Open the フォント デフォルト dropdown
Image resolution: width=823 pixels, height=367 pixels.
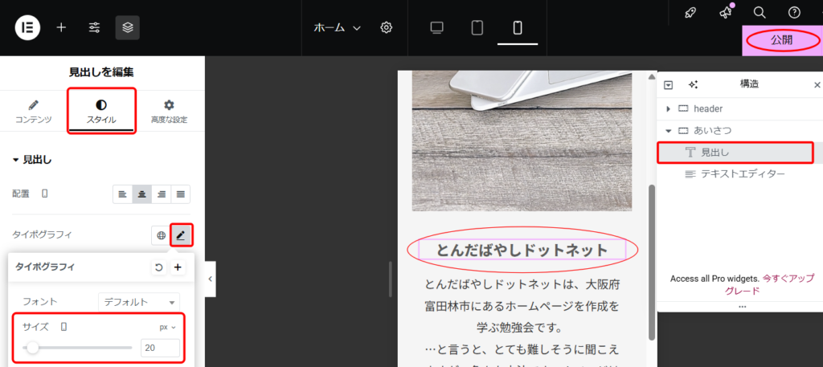click(139, 302)
